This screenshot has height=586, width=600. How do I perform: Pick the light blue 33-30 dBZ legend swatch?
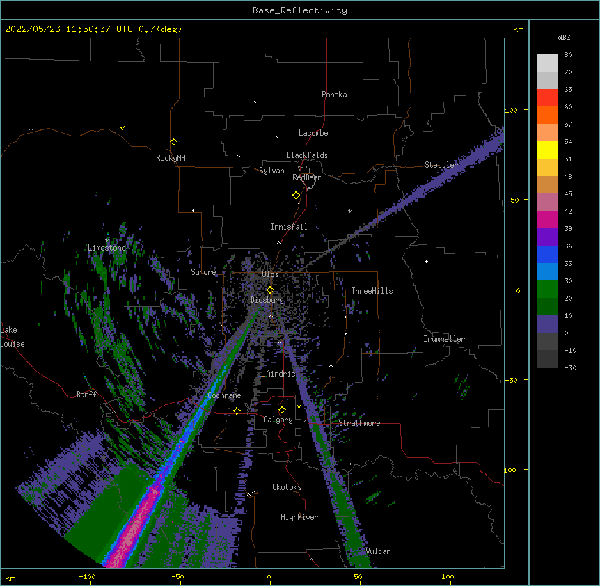pyautogui.click(x=547, y=271)
